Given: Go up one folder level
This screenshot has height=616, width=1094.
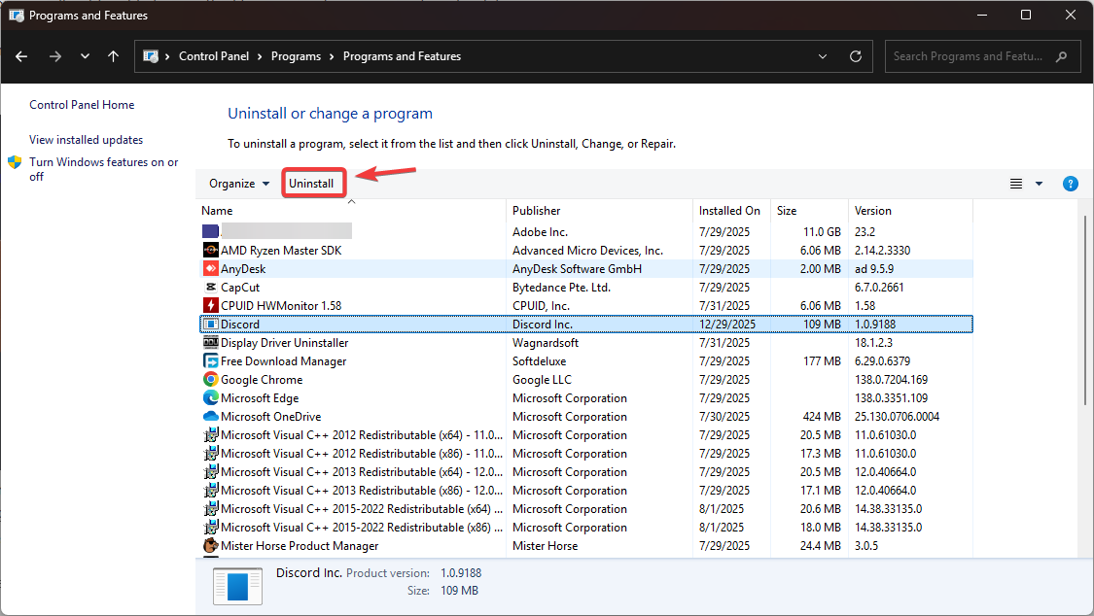Looking at the screenshot, I should [113, 56].
